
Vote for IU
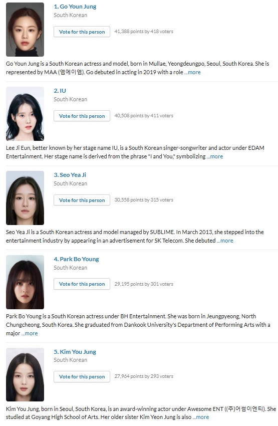click(82, 116)
